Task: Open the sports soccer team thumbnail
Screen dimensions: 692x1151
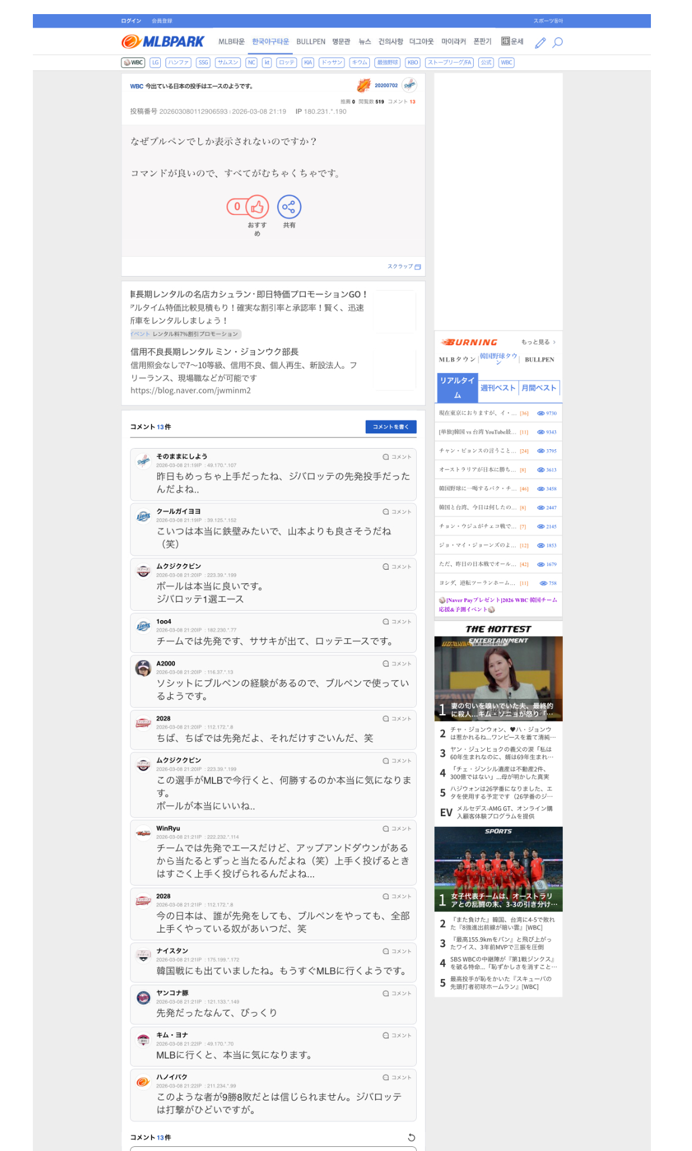Action: (x=498, y=869)
